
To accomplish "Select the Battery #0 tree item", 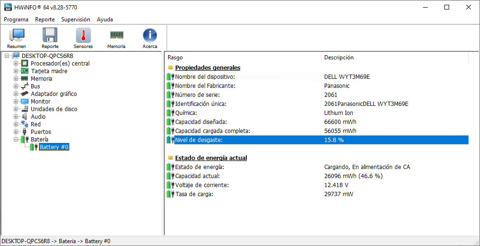I will (x=54, y=147).
